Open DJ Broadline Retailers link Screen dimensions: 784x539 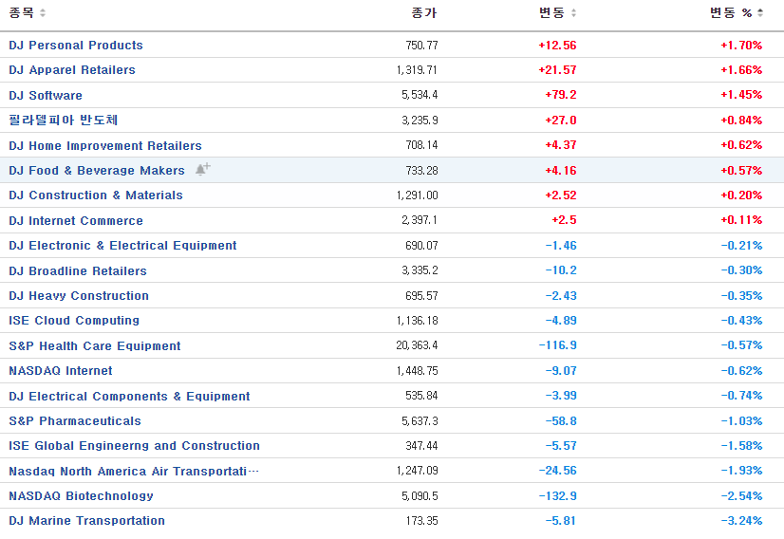coord(78,270)
